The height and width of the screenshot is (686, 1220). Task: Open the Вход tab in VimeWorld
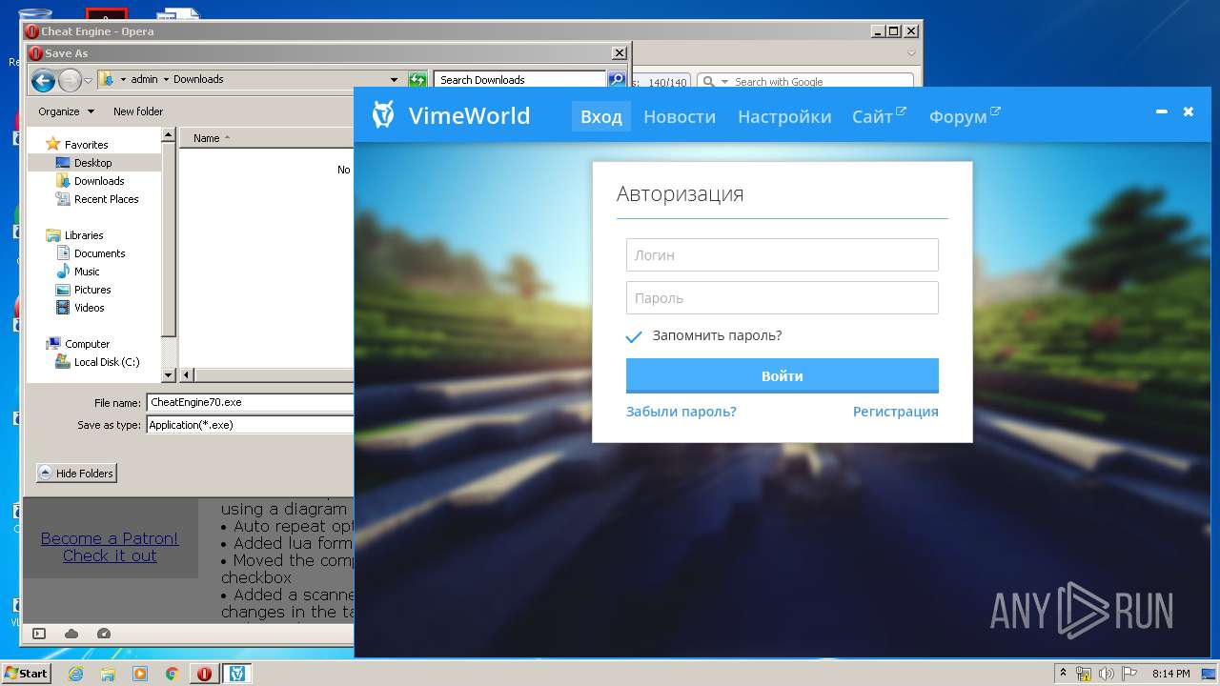pyautogui.click(x=601, y=116)
